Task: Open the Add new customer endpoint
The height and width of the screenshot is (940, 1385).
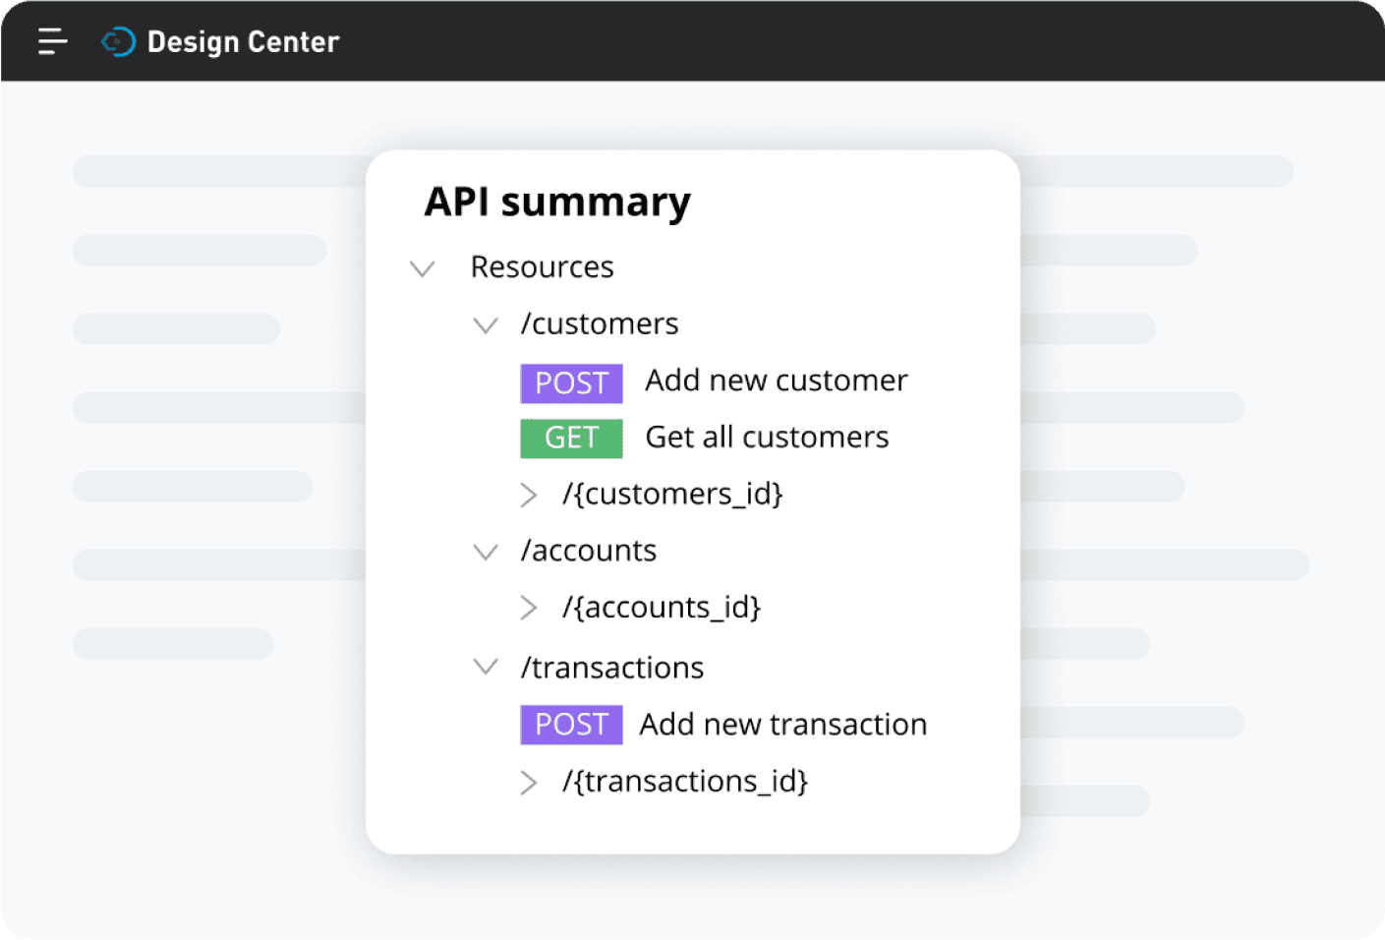Action: coord(776,381)
